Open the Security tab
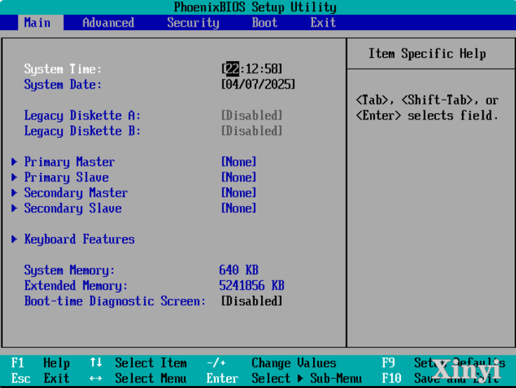Screen dimensions: 516x388 (193, 22)
